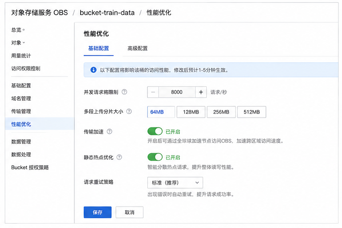Click help icon beside 静态热点优化
342x228 pixels.
[119, 157]
